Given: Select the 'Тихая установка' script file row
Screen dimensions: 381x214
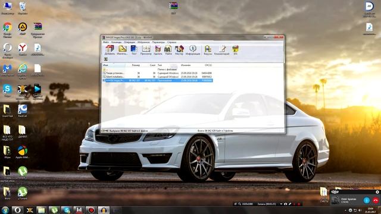Looking at the screenshot, I should point(157,73).
